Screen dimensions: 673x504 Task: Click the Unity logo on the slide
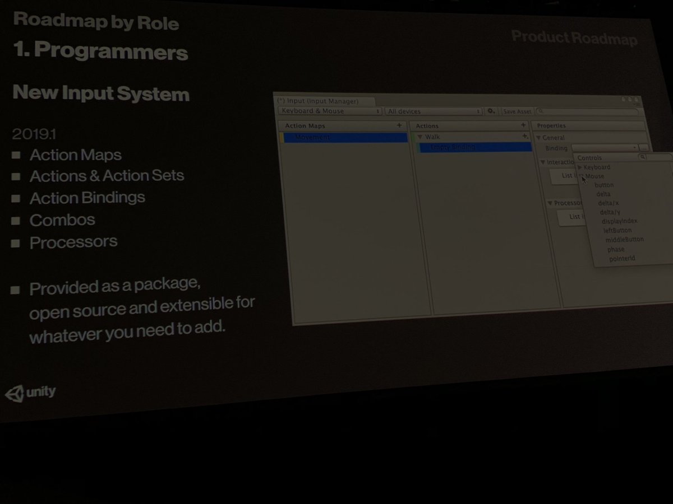pos(31,393)
